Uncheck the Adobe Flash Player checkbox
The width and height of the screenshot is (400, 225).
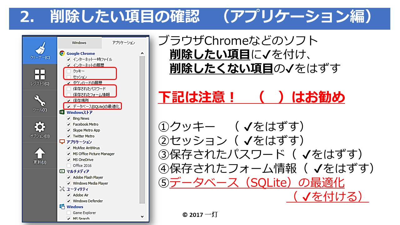[69, 177]
